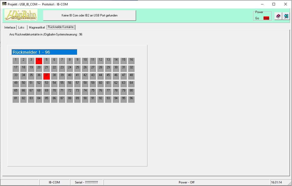Screen dimensions: 292x186
Task: Toggle feedback contact 32
Action: point(131,69)
